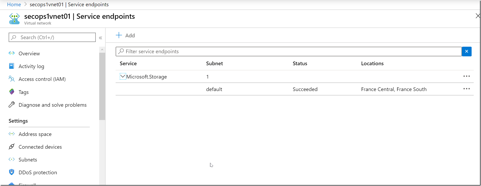
Task: Click the sidebar scrollbar up arrow
Action: (x=102, y=50)
